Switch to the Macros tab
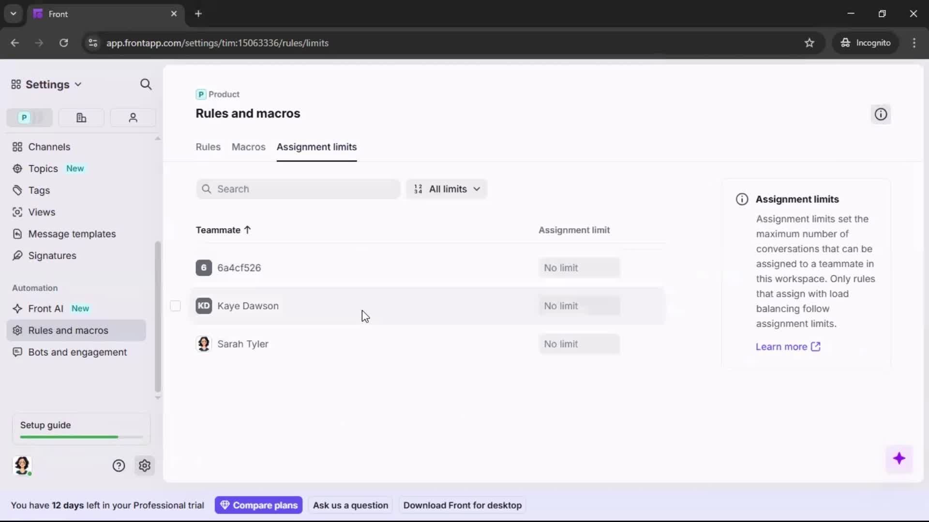 [248, 147]
